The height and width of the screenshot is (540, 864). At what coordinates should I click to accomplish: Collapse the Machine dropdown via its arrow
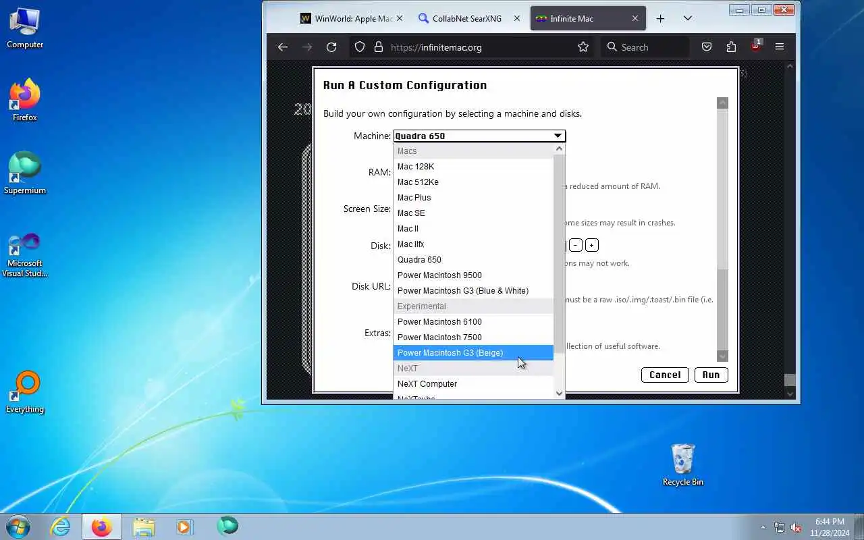tap(558, 136)
